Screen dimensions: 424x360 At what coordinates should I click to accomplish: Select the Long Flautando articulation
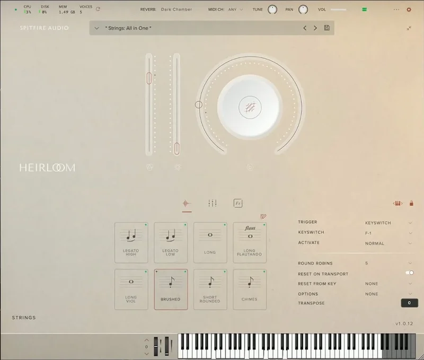(x=250, y=243)
